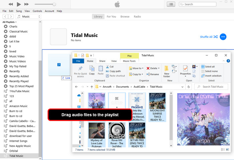Select the Mystery of Love Luke Pickman file
The image size is (234, 160).
pos(97,135)
